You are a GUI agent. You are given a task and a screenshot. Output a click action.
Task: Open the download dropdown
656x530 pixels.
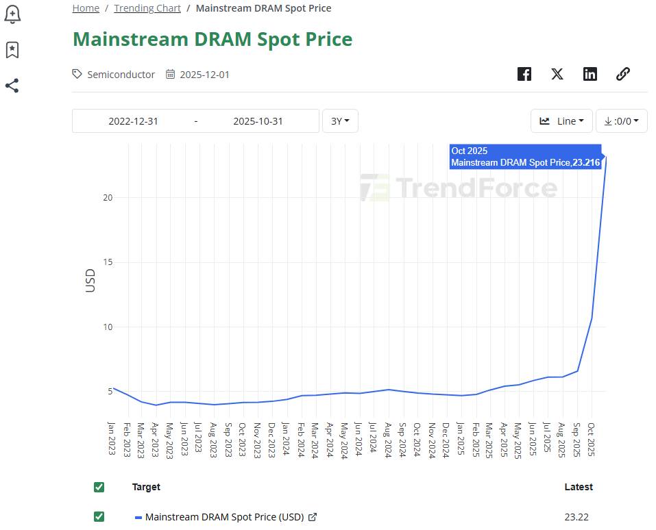tap(621, 121)
